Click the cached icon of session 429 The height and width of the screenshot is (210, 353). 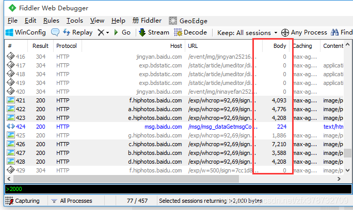(x=11, y=170)
